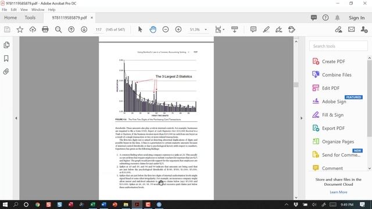Image resolution: width=372 pixels, height=209 pixels.
Task: Open the Help menu
Action: pyautogui.click(x=52, y=9)
